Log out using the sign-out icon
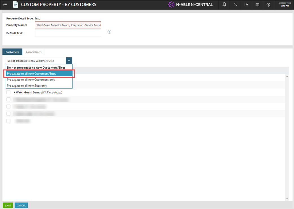 click(x=246, y=5)
